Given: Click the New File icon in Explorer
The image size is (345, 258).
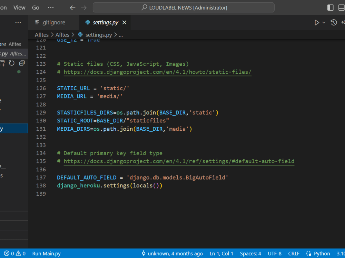Looking at the screenshot, I should click(x=3, y=63).
